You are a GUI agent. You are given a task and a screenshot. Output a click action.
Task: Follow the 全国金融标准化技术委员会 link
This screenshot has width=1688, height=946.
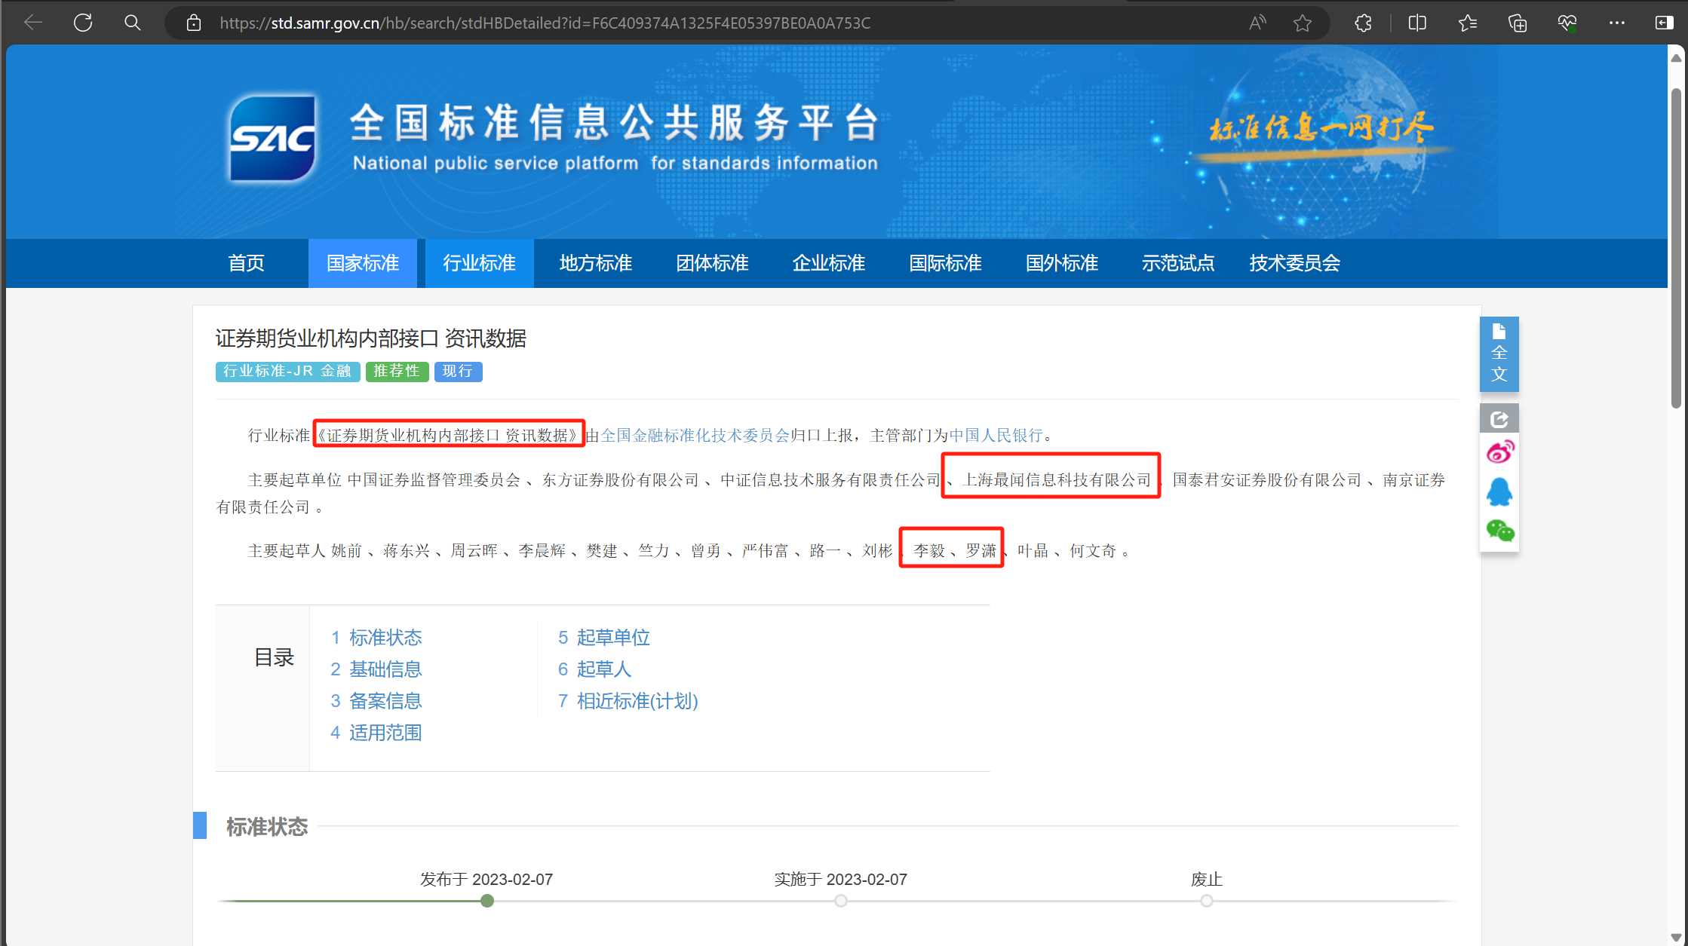pos(694,435)
